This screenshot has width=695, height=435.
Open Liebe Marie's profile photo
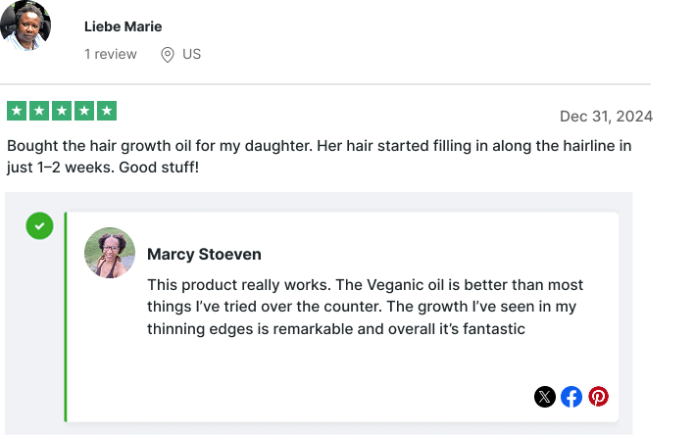tap(26, 26)
